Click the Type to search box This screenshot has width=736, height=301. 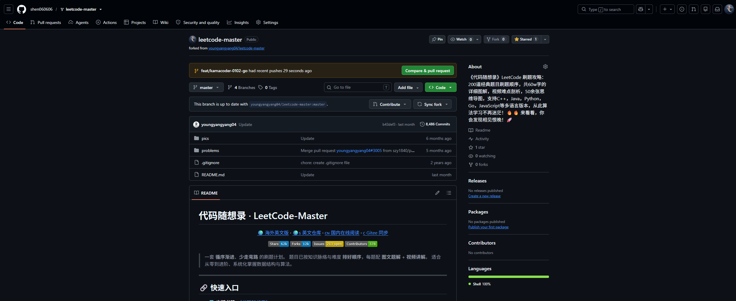606,9
